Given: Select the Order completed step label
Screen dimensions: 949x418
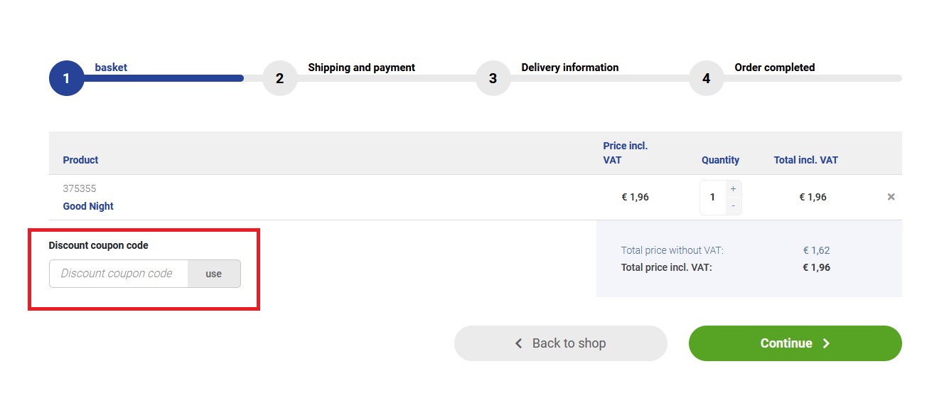Looking at the screenshot, I should coord(774,68).
